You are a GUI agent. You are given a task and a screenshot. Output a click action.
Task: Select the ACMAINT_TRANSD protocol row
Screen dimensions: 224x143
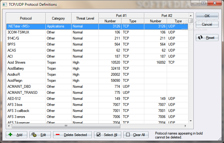(97, 93)
